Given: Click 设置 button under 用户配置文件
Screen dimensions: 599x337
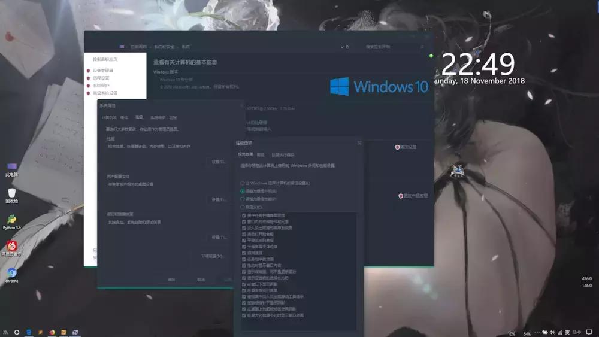Looking at the screenshot, I should 219,199.
